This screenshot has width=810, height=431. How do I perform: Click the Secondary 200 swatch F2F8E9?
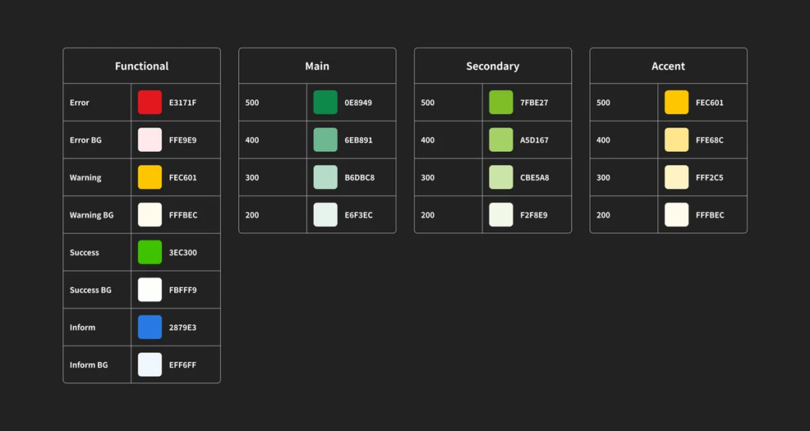(501, 215)
